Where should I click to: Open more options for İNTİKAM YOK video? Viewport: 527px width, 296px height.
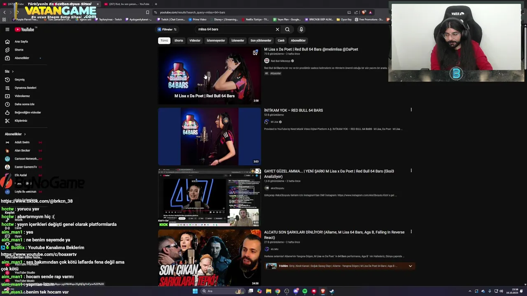point(411,110)
